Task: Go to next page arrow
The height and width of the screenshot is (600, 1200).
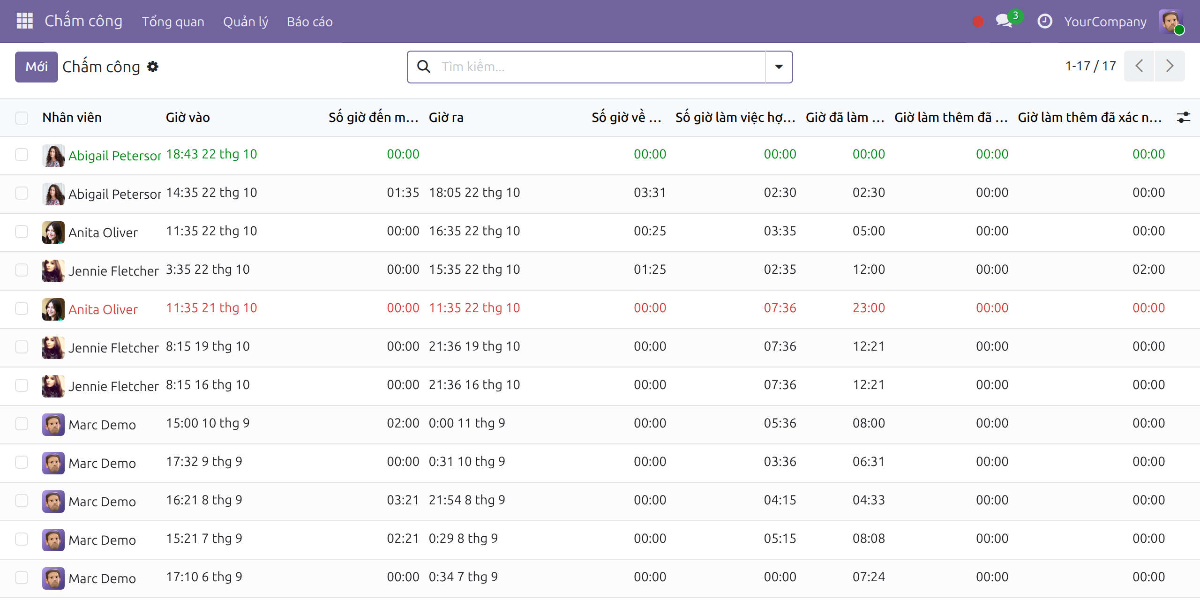Action: pyautogui.click(x=1170, y=66)
